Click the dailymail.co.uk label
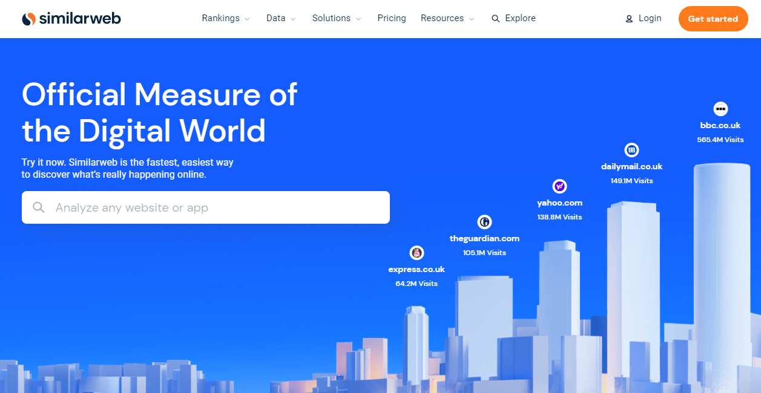 pyautogui.click(x=631, y=167)
